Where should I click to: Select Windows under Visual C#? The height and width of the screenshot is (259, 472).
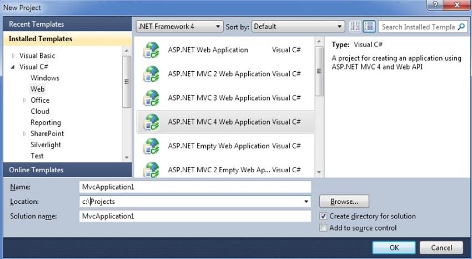pos(45,78)
